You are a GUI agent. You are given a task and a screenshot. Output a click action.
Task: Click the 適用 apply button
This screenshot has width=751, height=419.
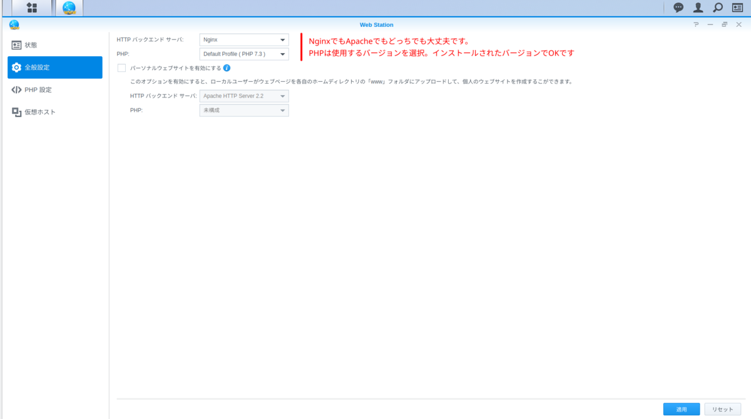pos(682,409)
